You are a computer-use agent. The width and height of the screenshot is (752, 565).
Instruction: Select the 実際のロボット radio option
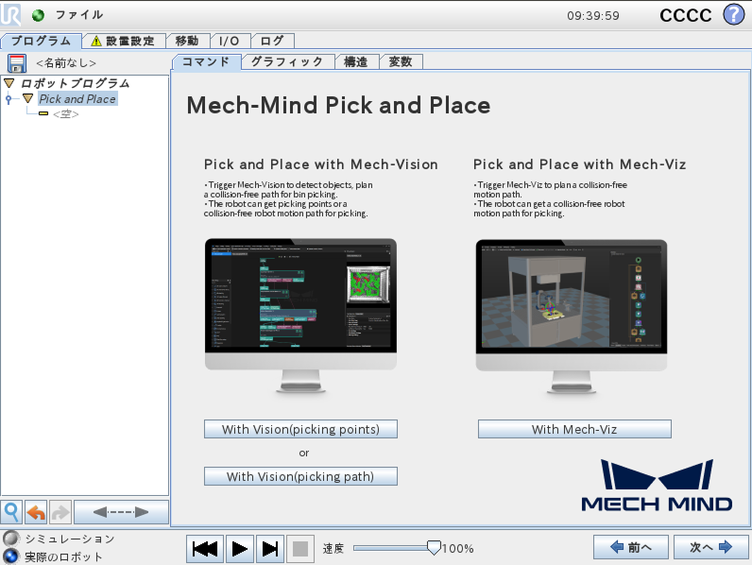click(x=10, y=556)
